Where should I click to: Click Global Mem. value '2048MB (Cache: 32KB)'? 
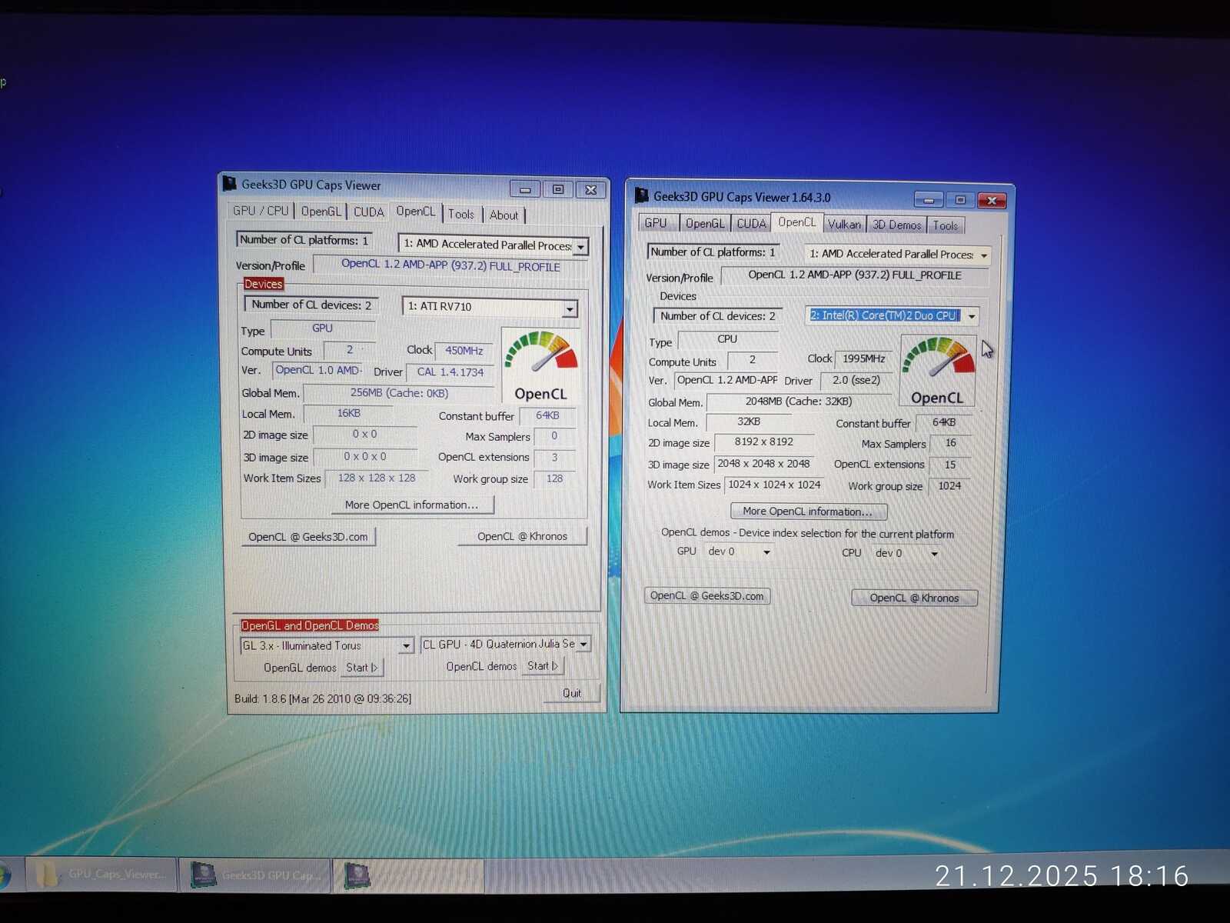click(799, 402)
